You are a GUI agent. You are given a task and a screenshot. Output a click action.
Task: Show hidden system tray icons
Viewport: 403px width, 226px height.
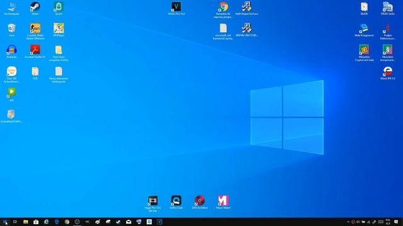(348, 222)
